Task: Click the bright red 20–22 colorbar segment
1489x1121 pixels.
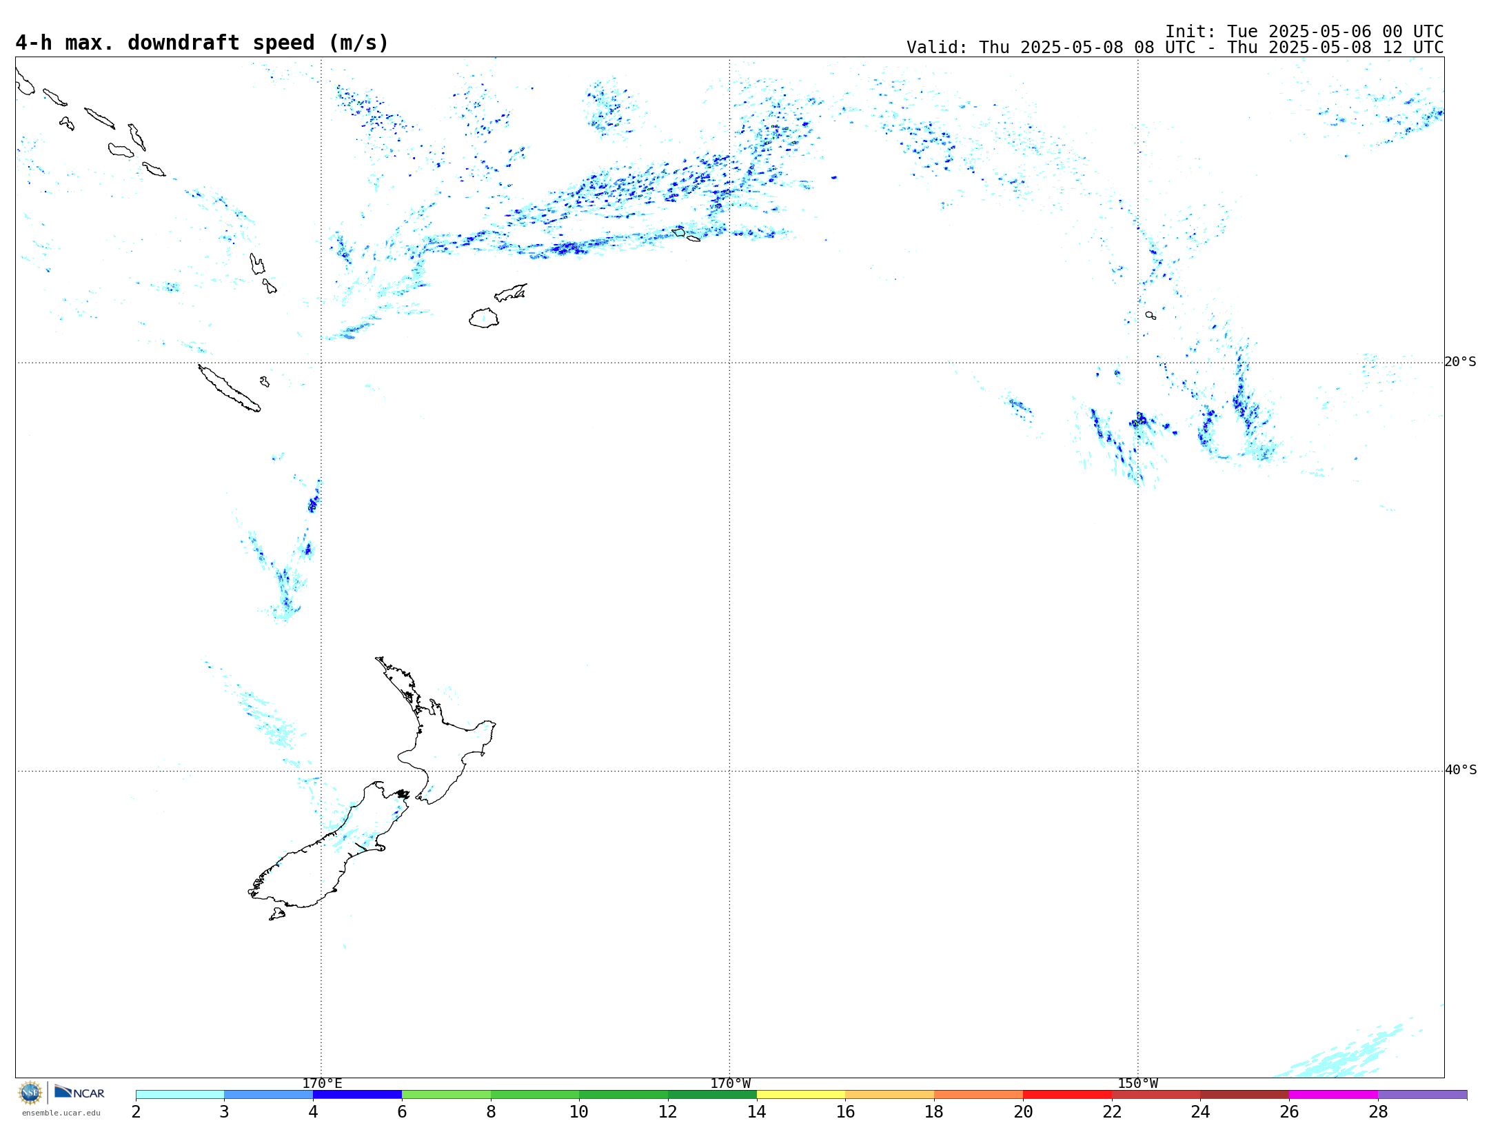Action: point(1067,1094)
